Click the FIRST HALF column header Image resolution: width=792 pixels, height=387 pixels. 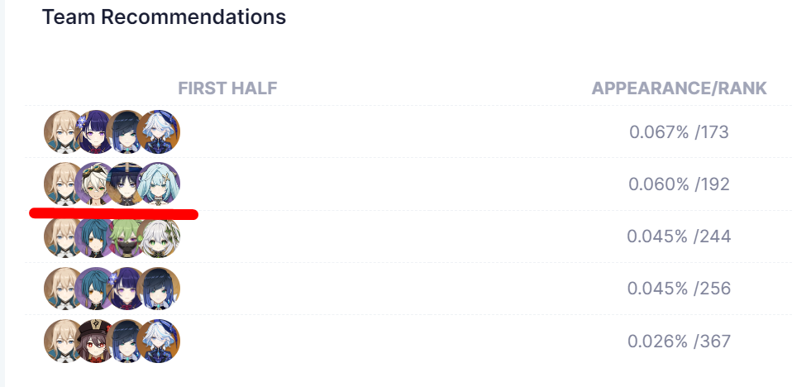[227, 89]
